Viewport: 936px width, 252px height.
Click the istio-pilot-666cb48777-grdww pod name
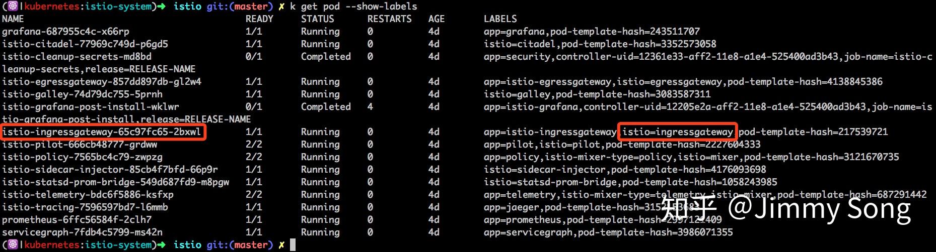(80, 145)
